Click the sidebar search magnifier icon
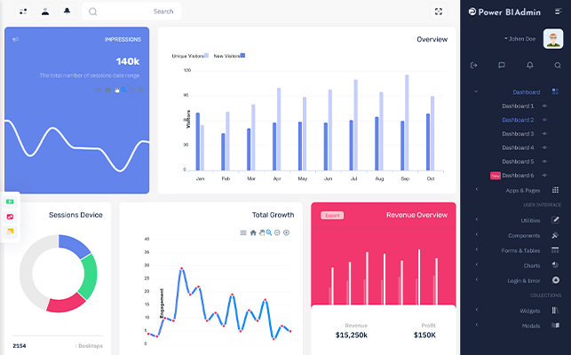This screenshot has height=355, width=571. [558, 65]
